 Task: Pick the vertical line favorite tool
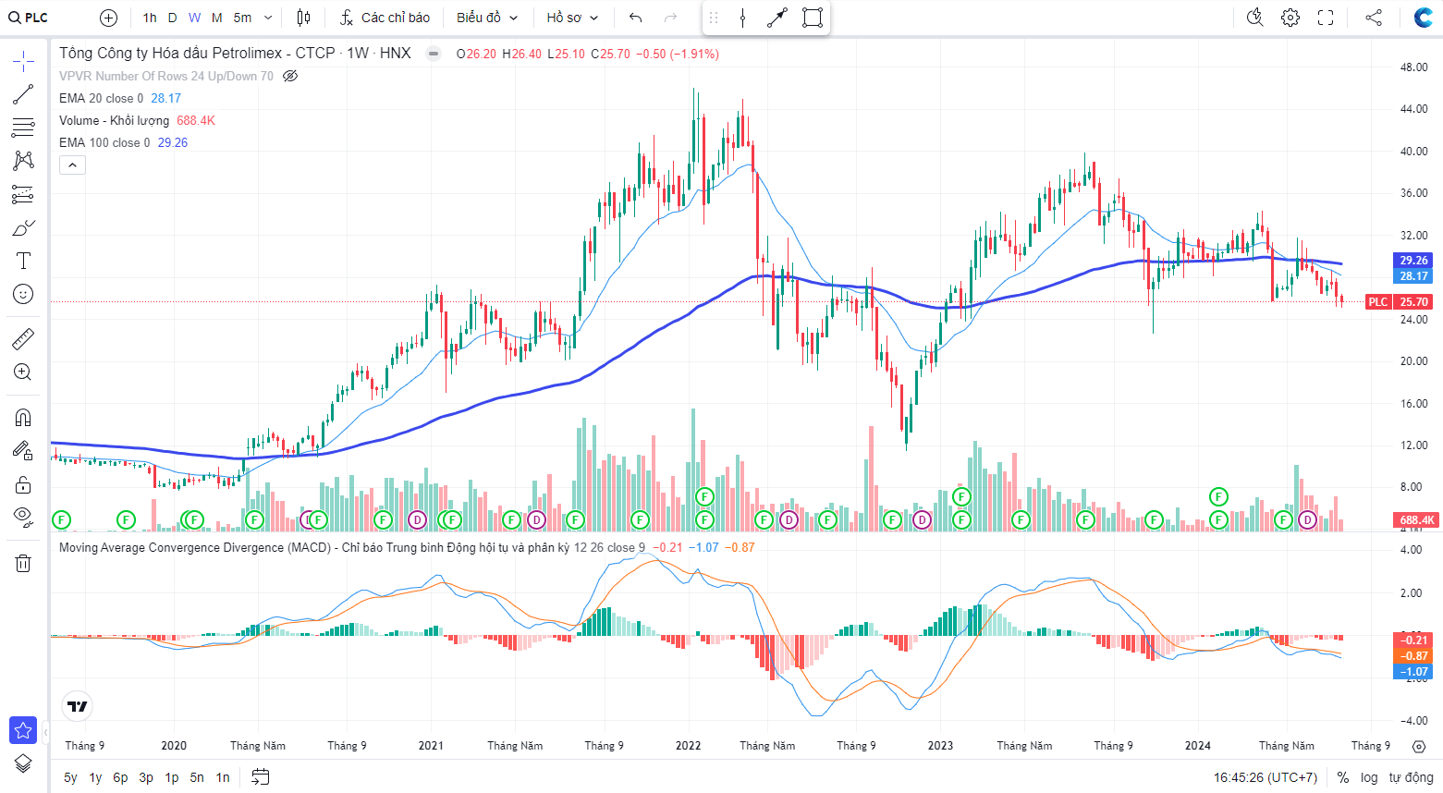click(742, 18)
